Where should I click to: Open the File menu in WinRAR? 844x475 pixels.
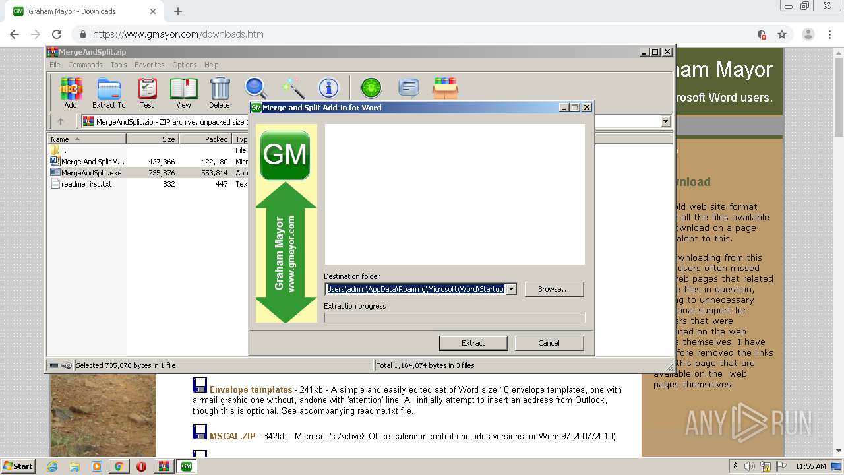(55, 65)
